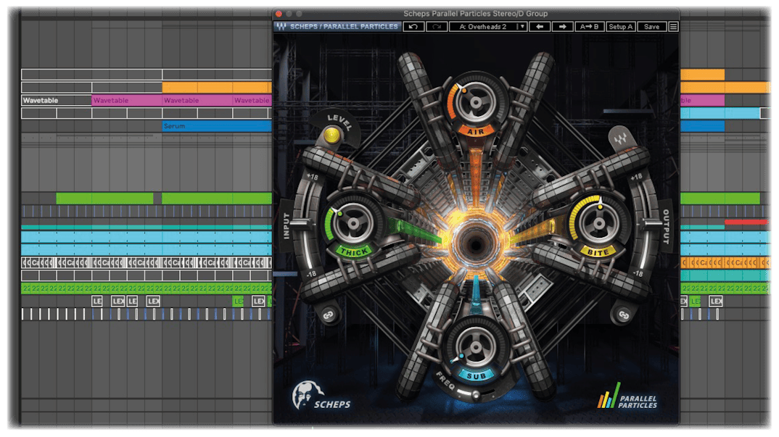Viewport: 779px width, 437px height.
Task: Select the blue Serum clip in the DAW
Action: tap(217, 126)
